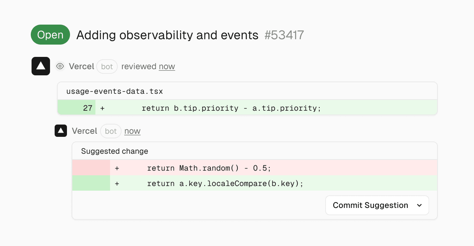Open the usage-events-data.tsx file header

click(115, 91)
